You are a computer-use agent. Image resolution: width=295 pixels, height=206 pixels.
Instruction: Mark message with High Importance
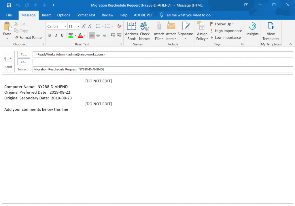tap(226, 31)
